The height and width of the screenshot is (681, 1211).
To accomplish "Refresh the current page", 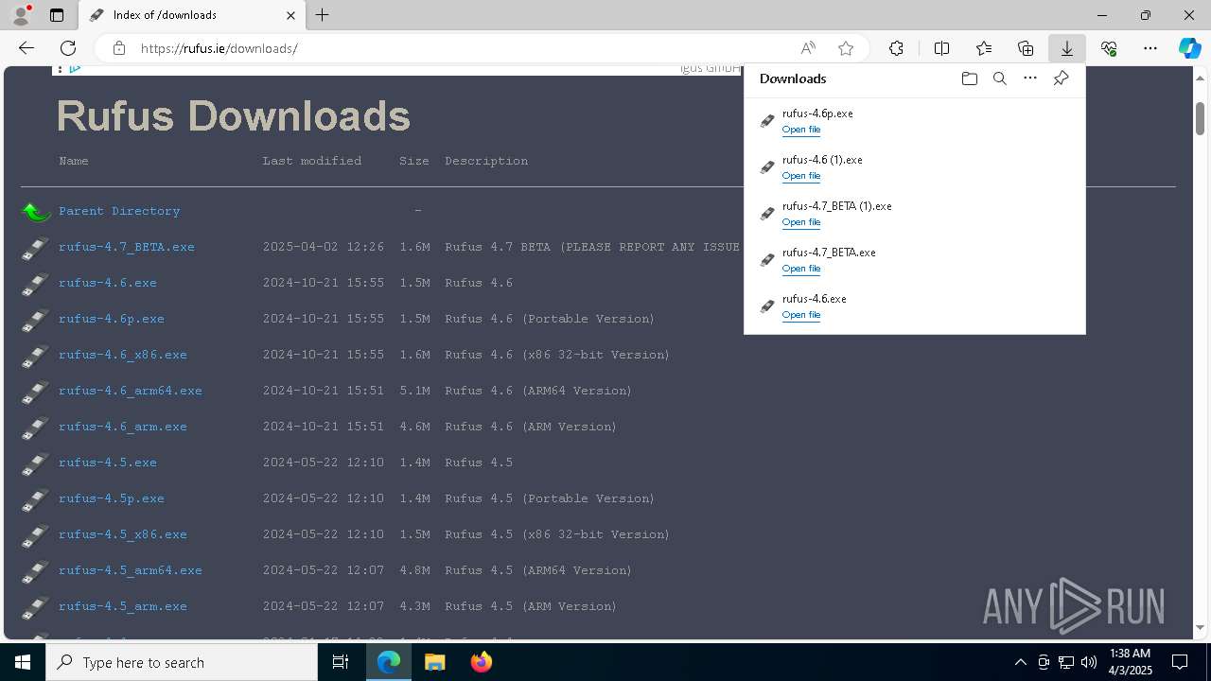I will click(68, 48).
